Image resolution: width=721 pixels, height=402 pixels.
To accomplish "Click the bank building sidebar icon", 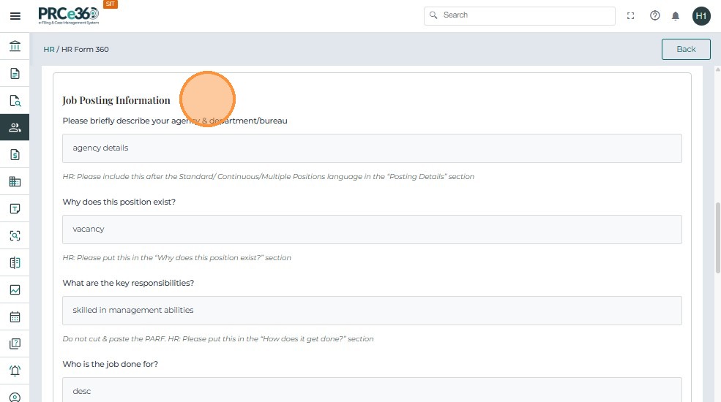I will point(15,47).
